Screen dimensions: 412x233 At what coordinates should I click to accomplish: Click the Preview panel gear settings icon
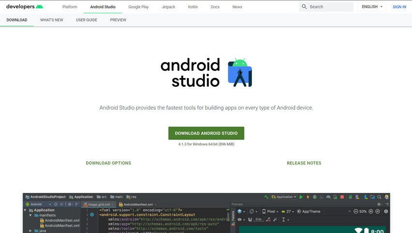tap(379, 204)
